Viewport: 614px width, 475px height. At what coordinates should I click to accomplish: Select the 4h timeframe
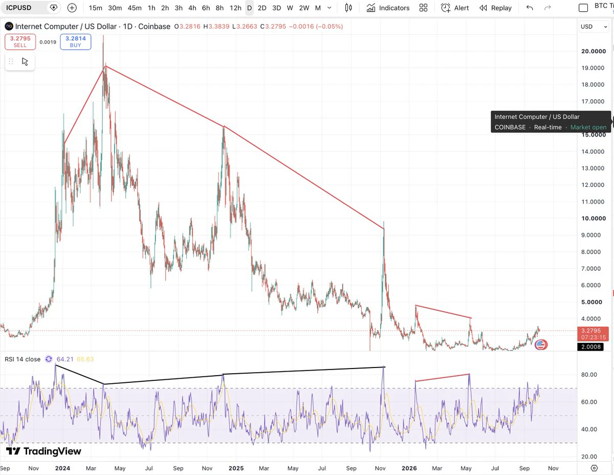(x=192, y=8)
